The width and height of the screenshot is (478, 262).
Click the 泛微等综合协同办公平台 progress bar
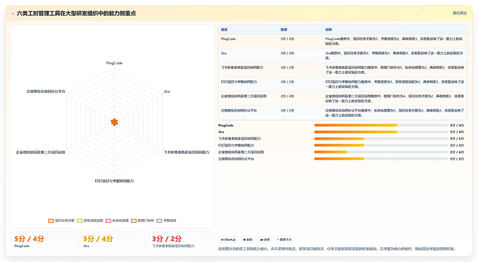point(381,159)
